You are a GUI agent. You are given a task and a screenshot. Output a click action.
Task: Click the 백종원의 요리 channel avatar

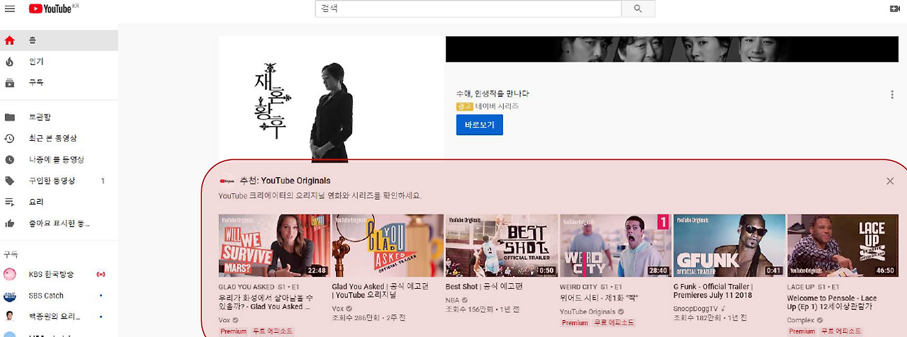(10, 316)
